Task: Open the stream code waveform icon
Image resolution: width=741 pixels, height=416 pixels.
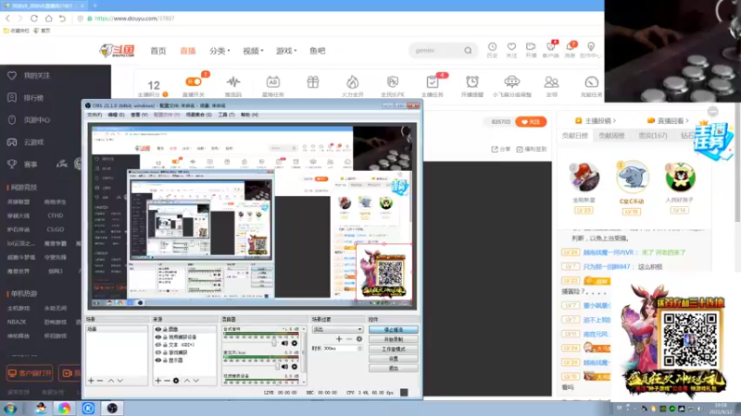Action: pyautogui.click(x=233, y=82)
